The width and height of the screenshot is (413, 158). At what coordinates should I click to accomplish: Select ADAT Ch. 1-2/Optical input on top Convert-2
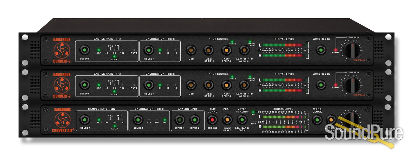244,50
